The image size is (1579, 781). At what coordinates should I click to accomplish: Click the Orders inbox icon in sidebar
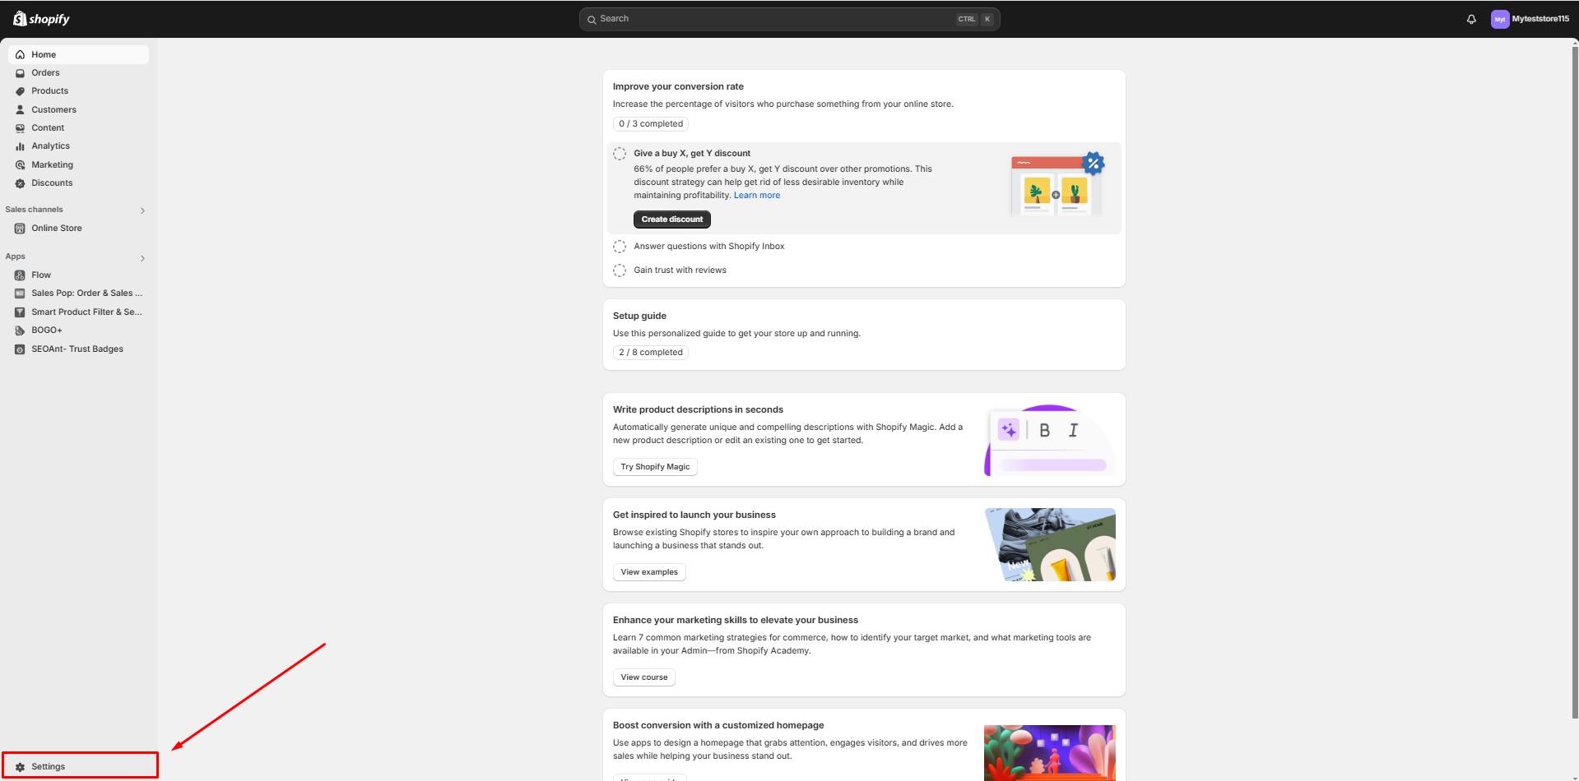pyautogui.click(x=20, y=73)
